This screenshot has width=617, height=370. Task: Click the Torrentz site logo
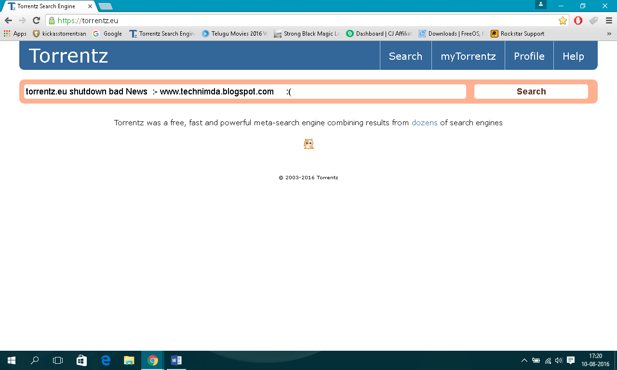68,56
